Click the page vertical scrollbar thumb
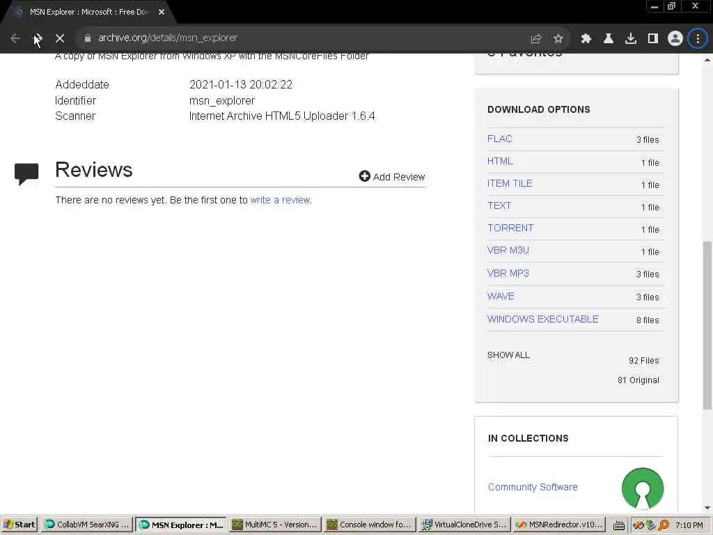 (x=707, y=325)
